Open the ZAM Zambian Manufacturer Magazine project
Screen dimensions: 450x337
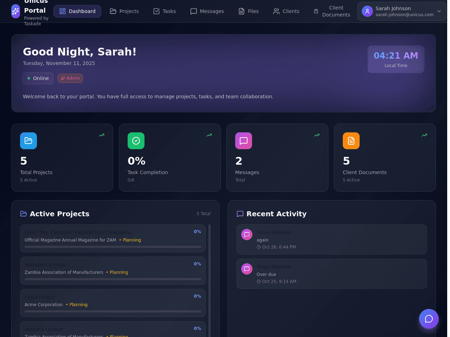coord(113,238)
